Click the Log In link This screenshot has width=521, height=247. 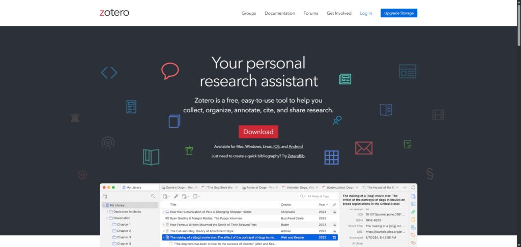click(366, 13)
